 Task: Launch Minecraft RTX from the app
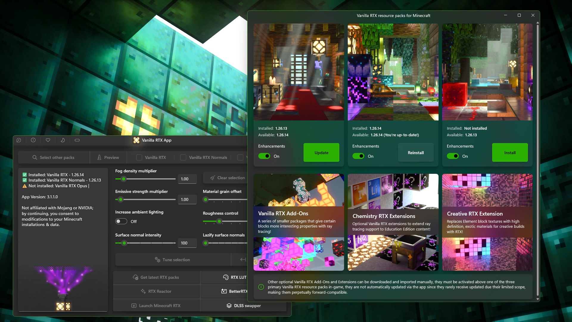156,306
